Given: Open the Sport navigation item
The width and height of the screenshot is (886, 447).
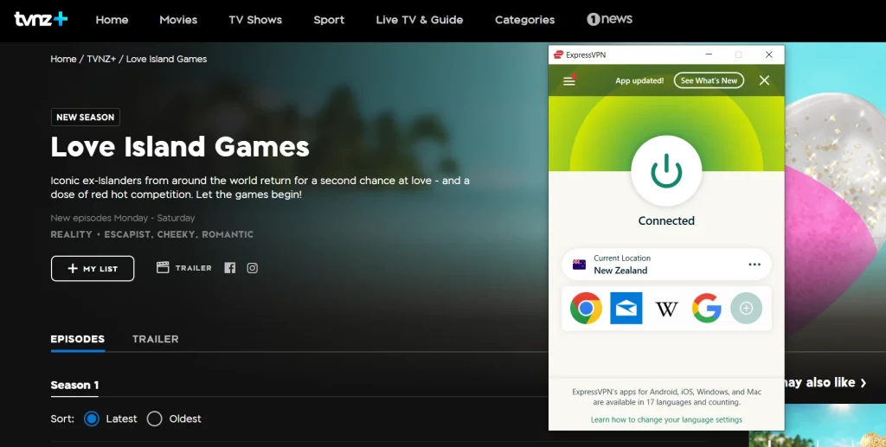Looking at the screenshot, I should pyautogui.click(x=329, y=20).
